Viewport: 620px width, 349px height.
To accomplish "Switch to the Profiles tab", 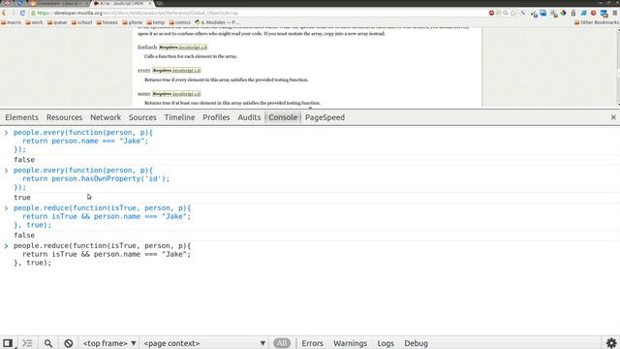I will click(x=216, y=117).
